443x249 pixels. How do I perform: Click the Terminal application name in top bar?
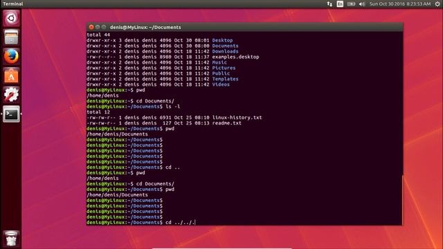point(13,4)
